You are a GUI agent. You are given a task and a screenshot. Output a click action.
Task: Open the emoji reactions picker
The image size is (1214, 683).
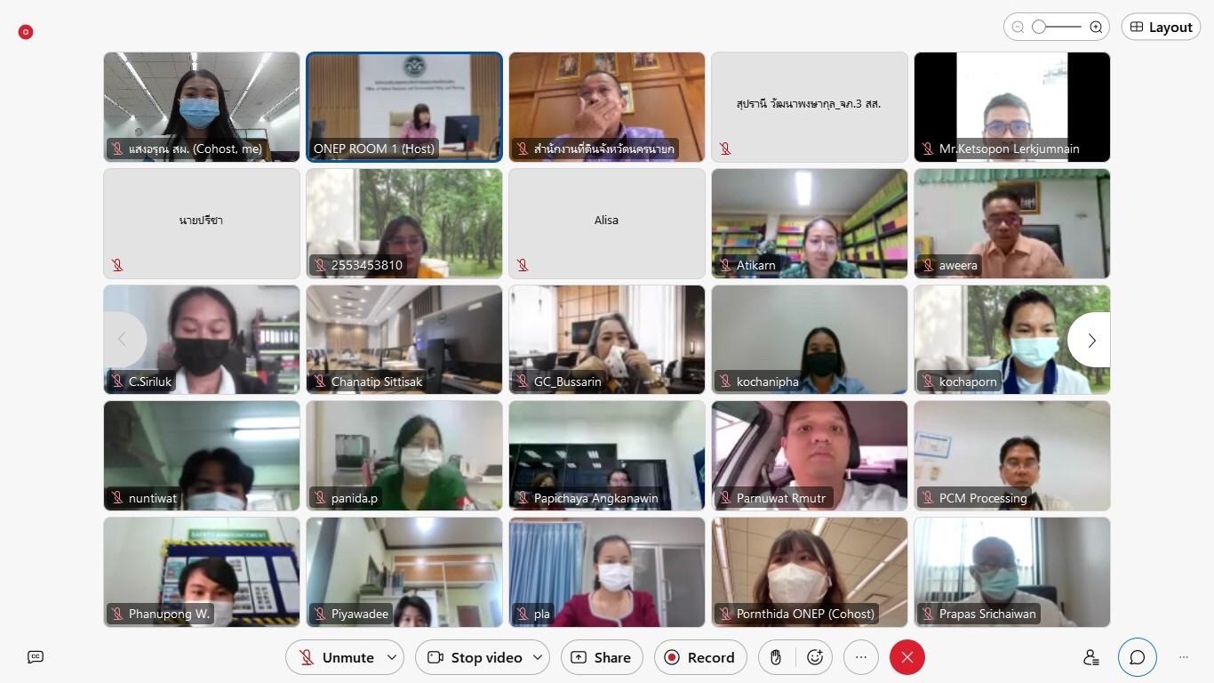(815, 657)
